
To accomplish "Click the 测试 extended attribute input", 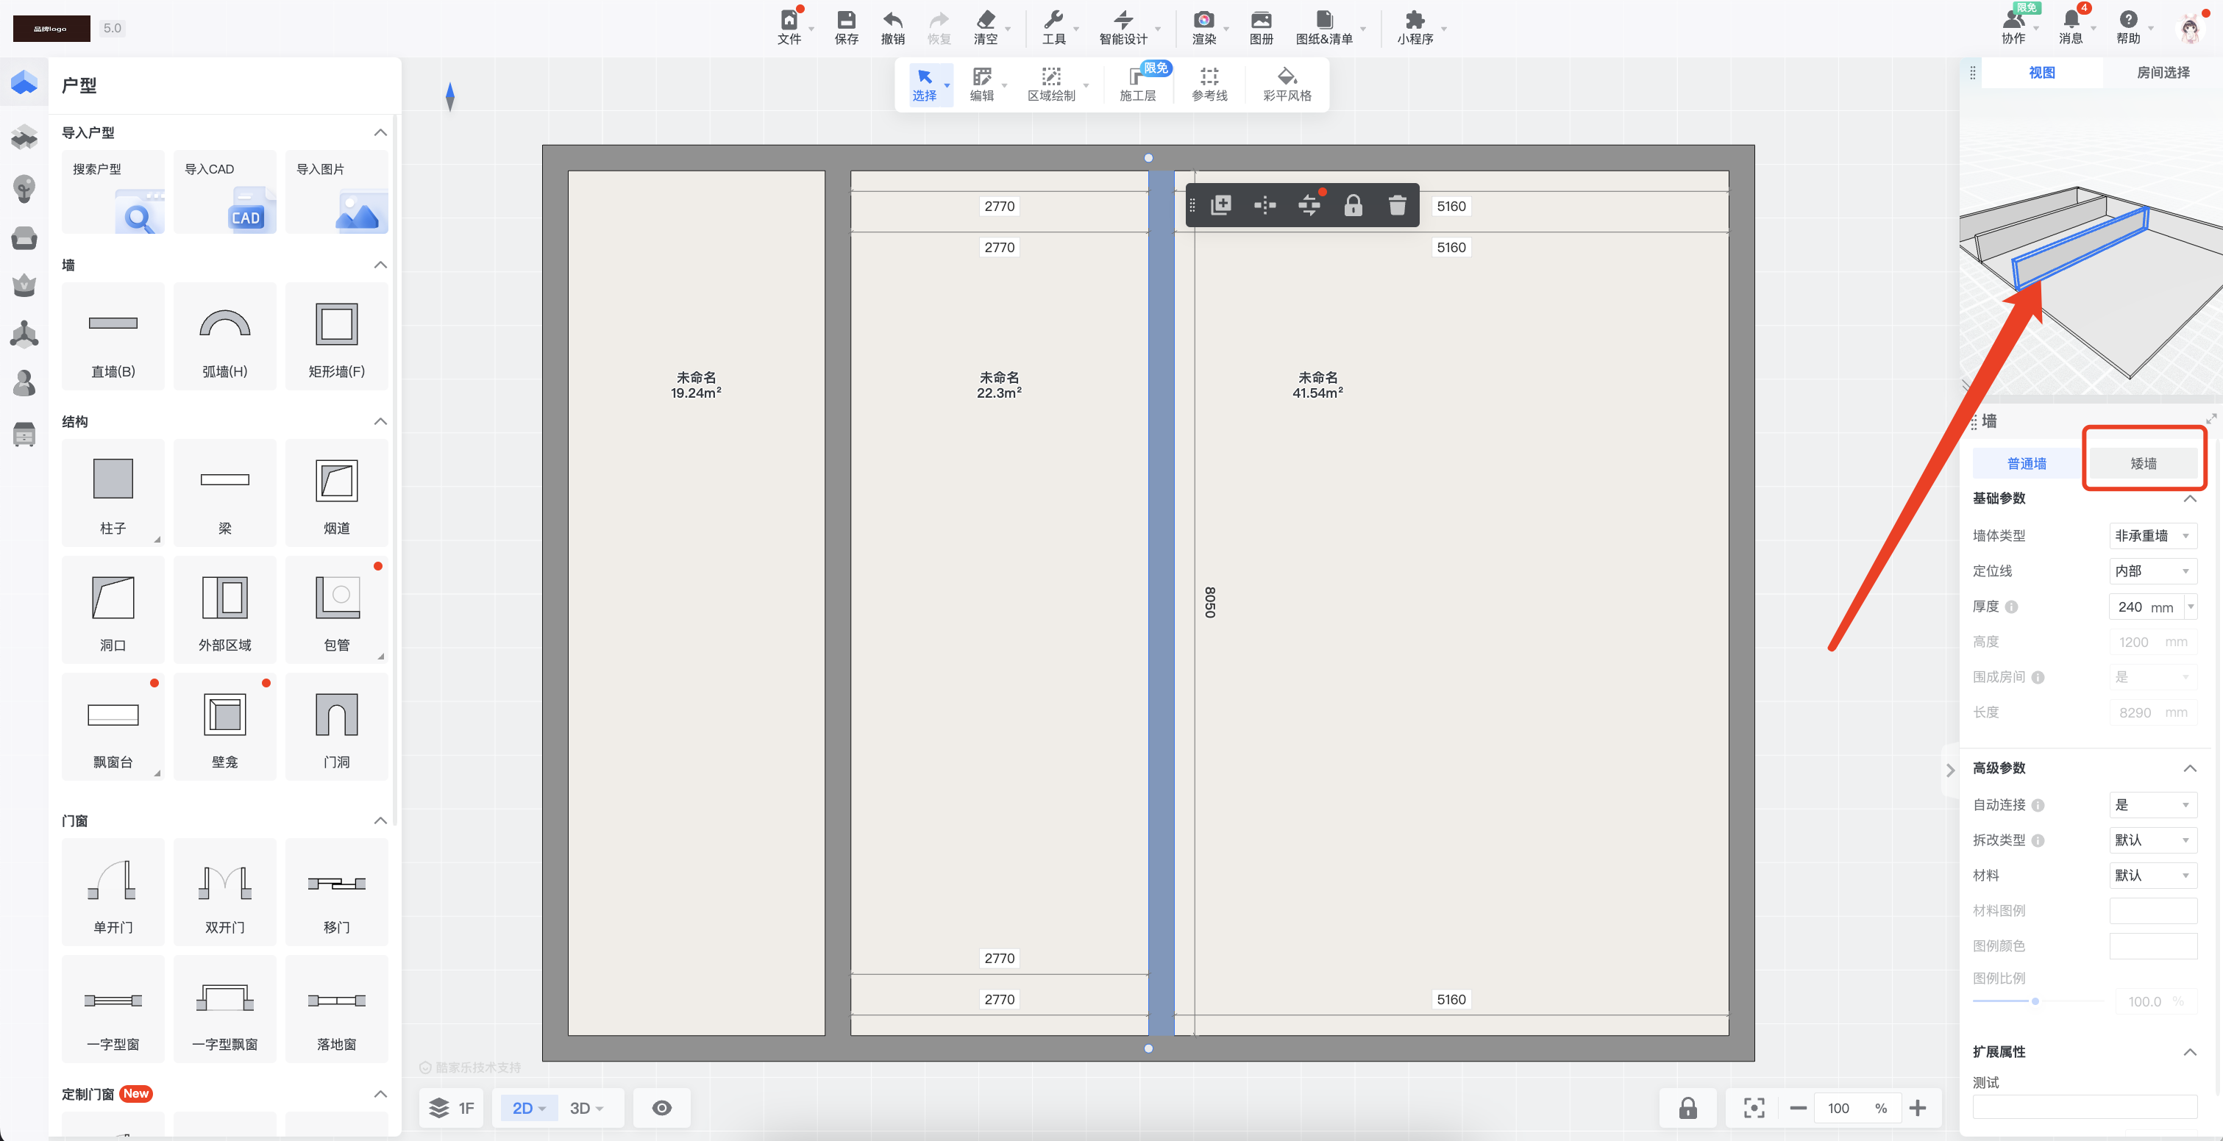I will click(2084, 1106).
